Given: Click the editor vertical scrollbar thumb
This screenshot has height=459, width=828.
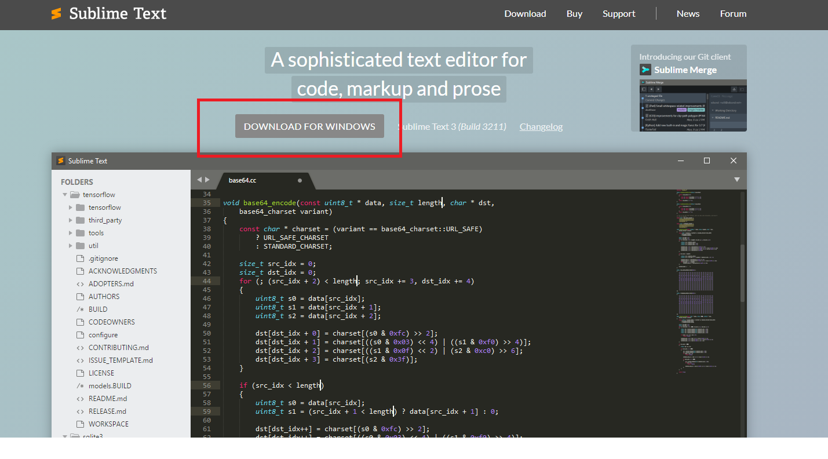Looking at the screenshot, I should tap(742, 273).
